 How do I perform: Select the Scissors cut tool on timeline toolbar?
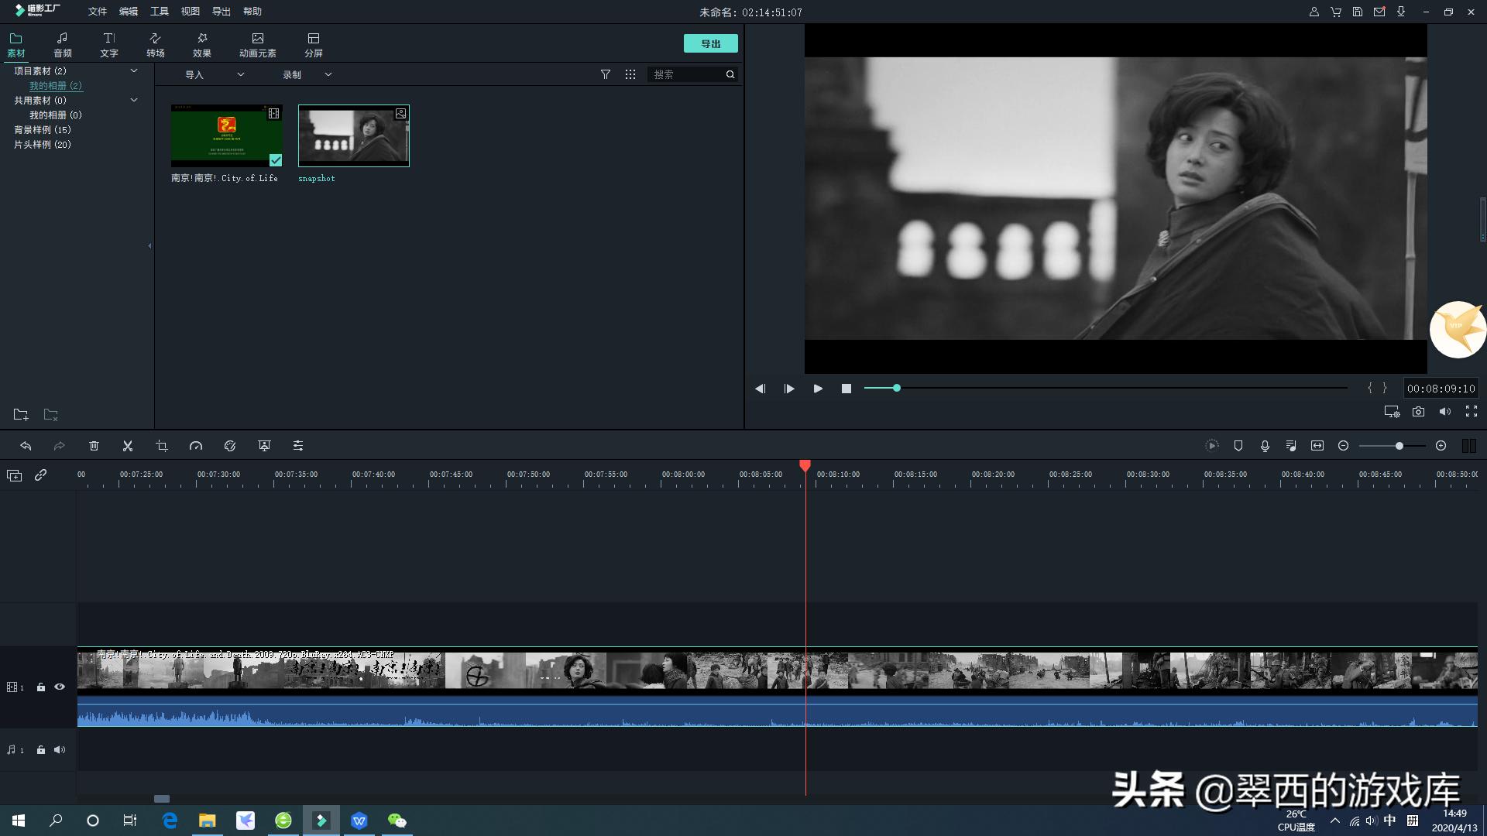tap(128, 446)
